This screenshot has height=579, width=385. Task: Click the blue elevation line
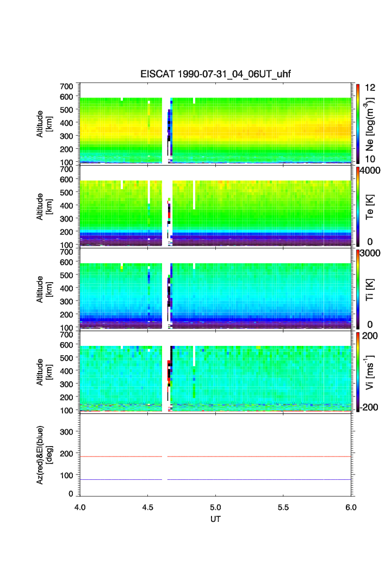click(x=261, y=479)
